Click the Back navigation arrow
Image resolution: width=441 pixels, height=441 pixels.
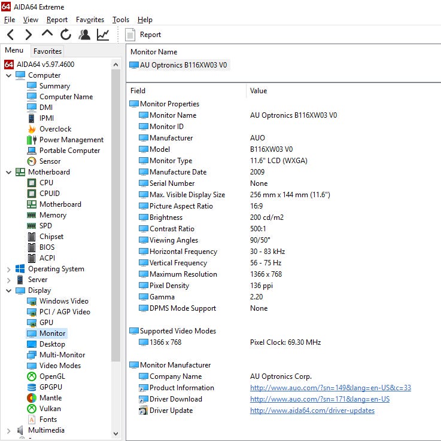point(10,35)
